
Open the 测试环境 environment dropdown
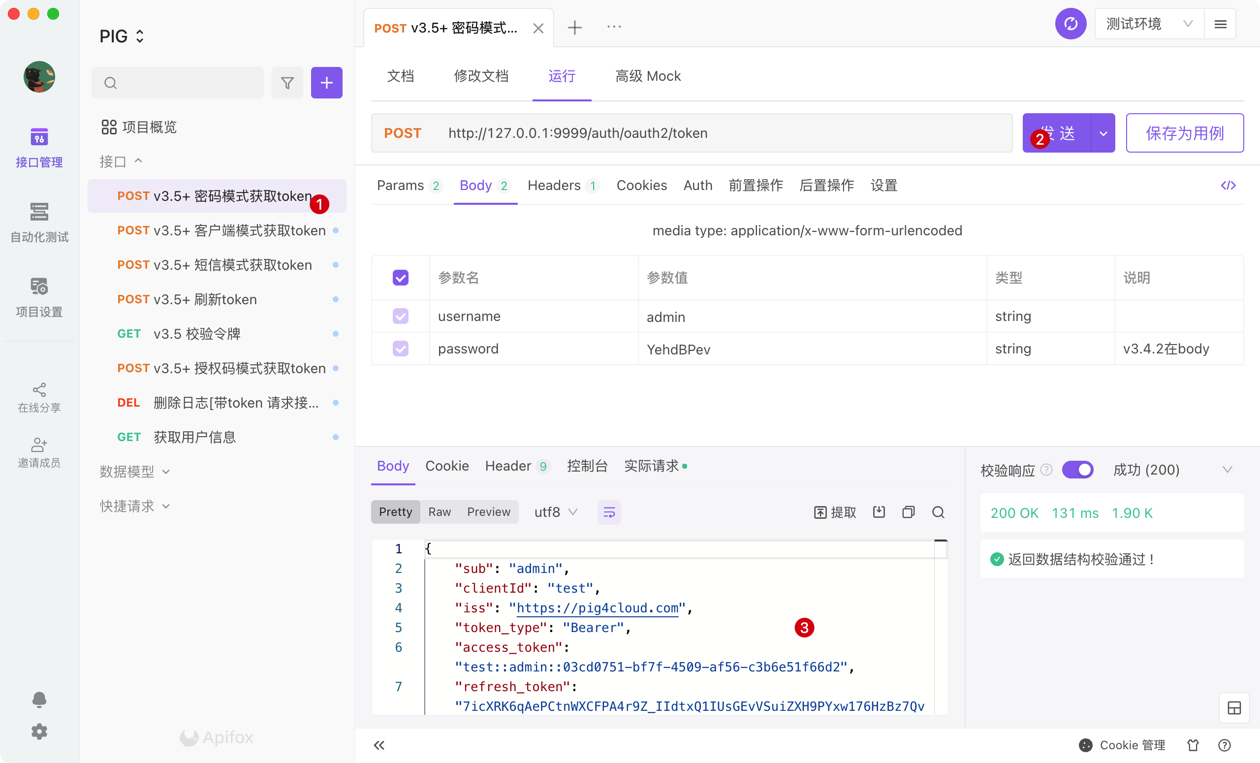click(1149, 24)
